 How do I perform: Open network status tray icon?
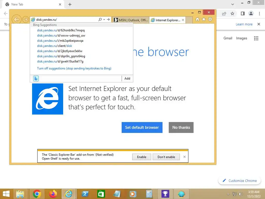point(234,194)
